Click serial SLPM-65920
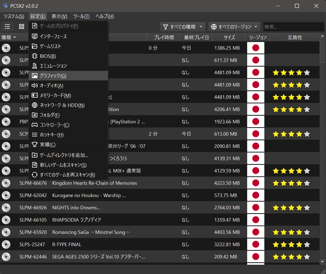The height and width of the screenshot is (274, 326). 33,232
